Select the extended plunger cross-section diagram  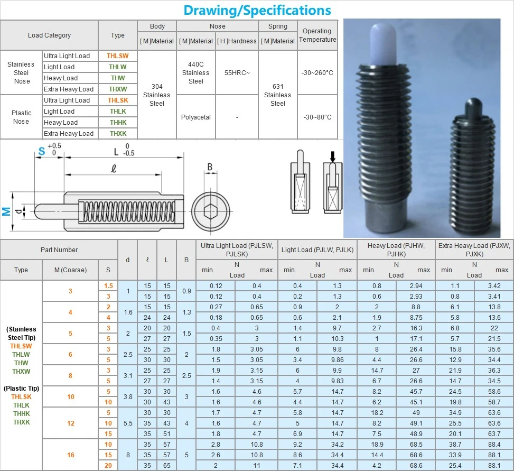click(x=300, y=181)
